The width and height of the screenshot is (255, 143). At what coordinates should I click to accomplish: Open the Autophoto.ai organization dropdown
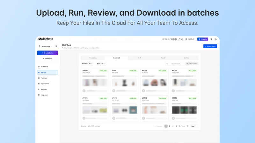click(x=45, y=46)
